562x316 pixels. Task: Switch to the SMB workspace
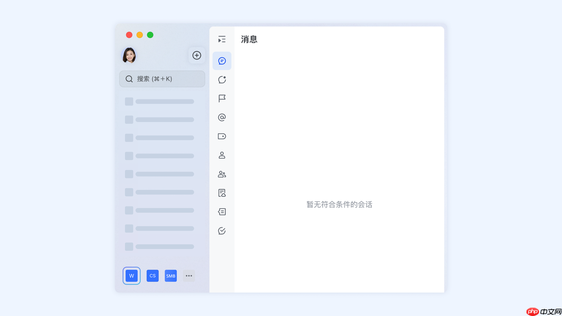171,276
